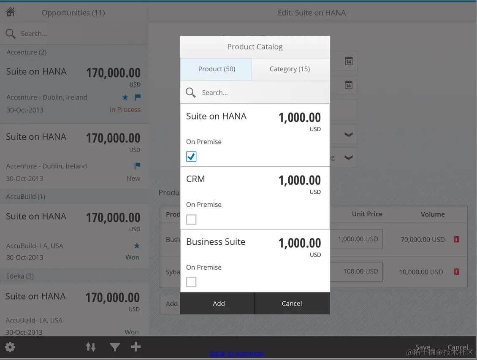Focus the opportunities Search field
This screenshot has width=477, height=360.
click(x=75, y=33)
